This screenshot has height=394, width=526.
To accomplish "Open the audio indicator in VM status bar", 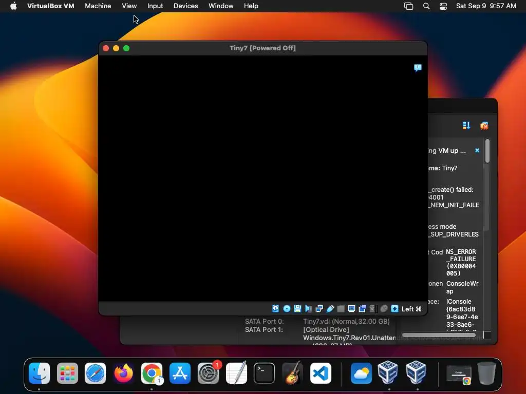I will click(x=308, y=308).
